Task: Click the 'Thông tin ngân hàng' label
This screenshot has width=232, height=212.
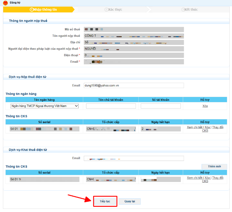Action: pos(21,94)
